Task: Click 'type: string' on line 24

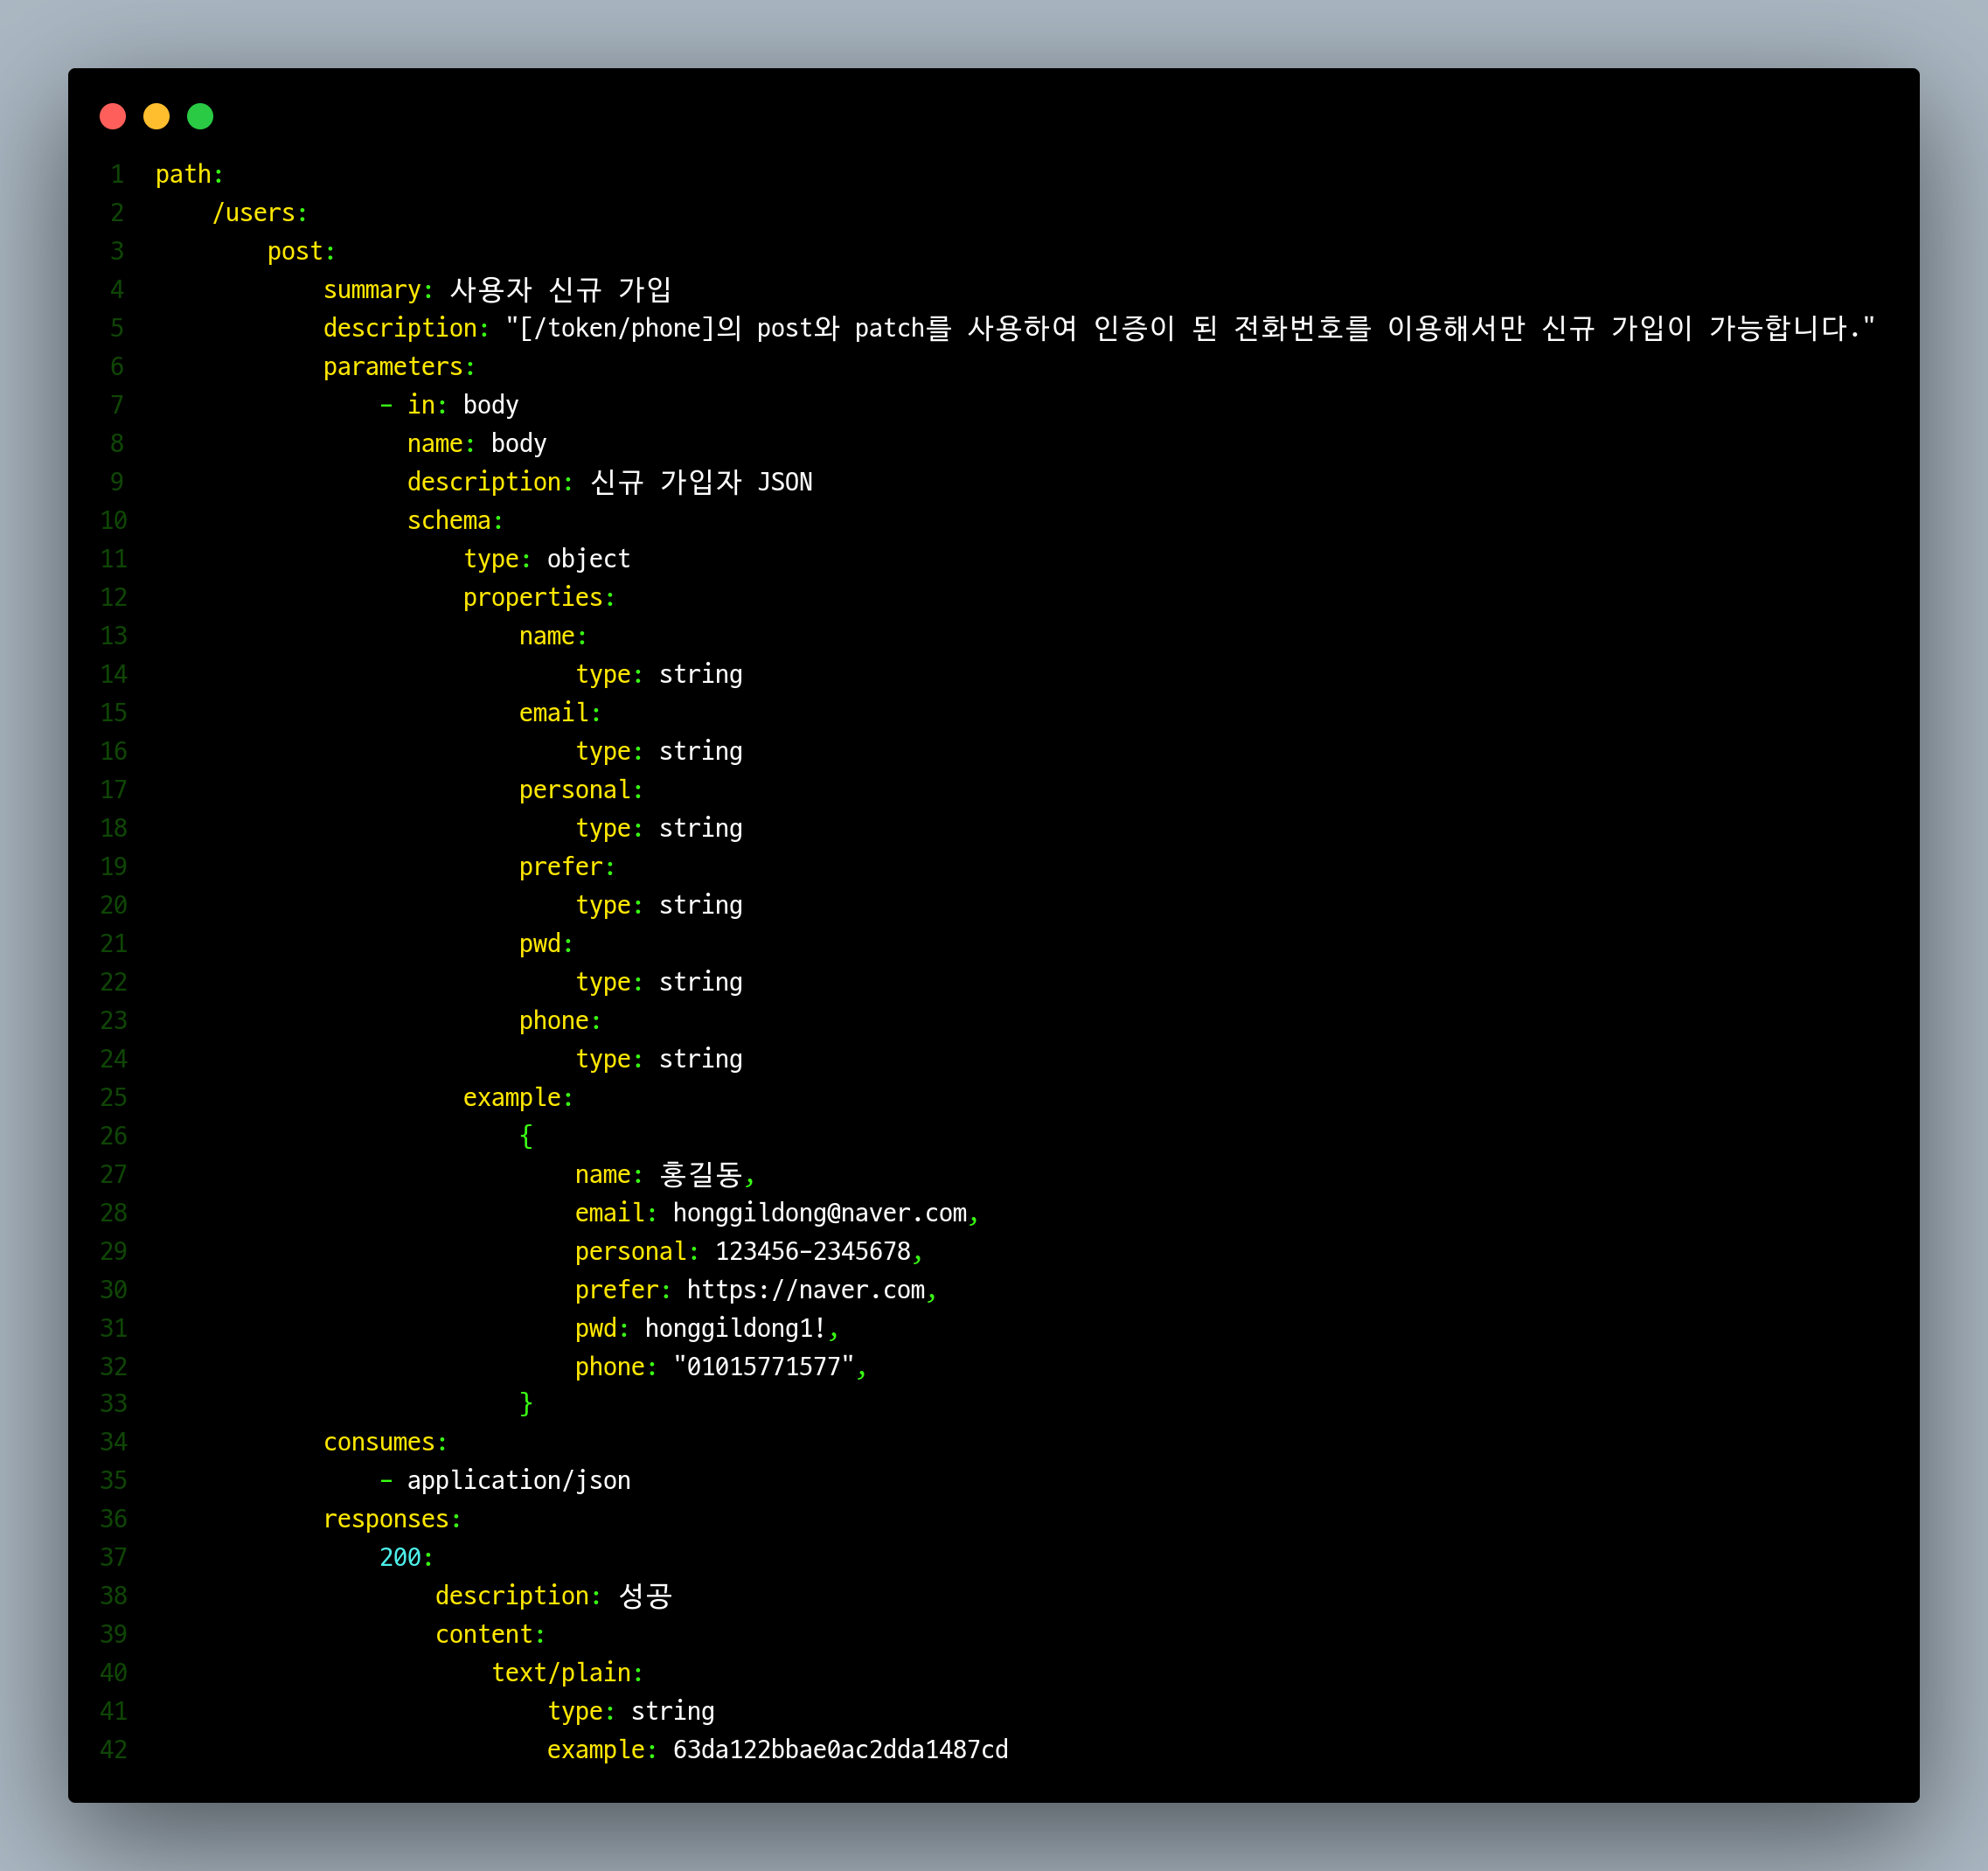Action: (659, 1059)
